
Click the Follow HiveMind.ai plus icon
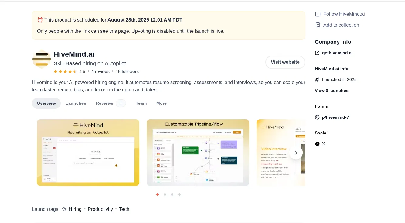tap(318, 14)
